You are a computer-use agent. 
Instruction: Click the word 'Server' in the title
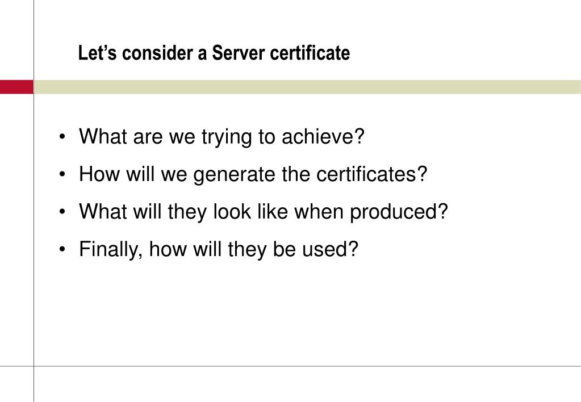tap(239, 53)
